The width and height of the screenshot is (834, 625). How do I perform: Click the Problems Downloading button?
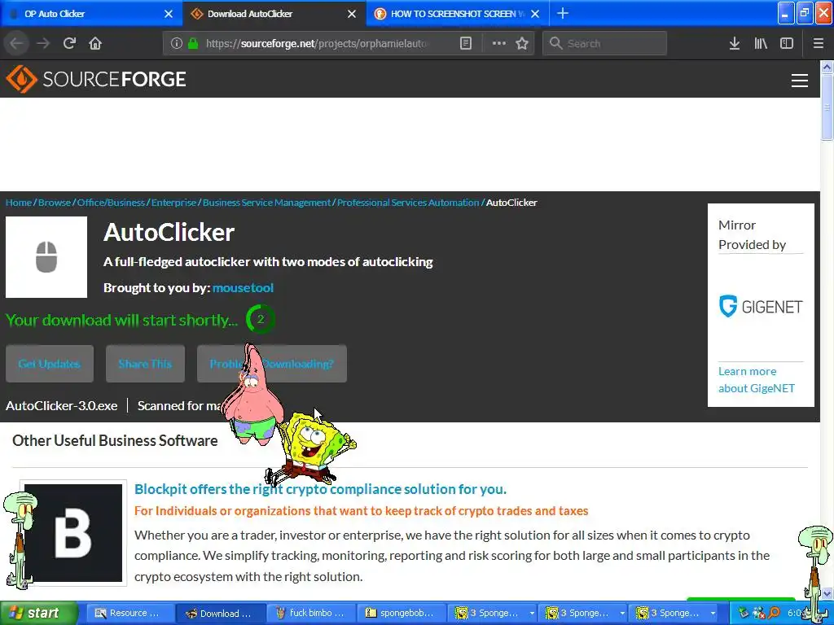point(272,364)
